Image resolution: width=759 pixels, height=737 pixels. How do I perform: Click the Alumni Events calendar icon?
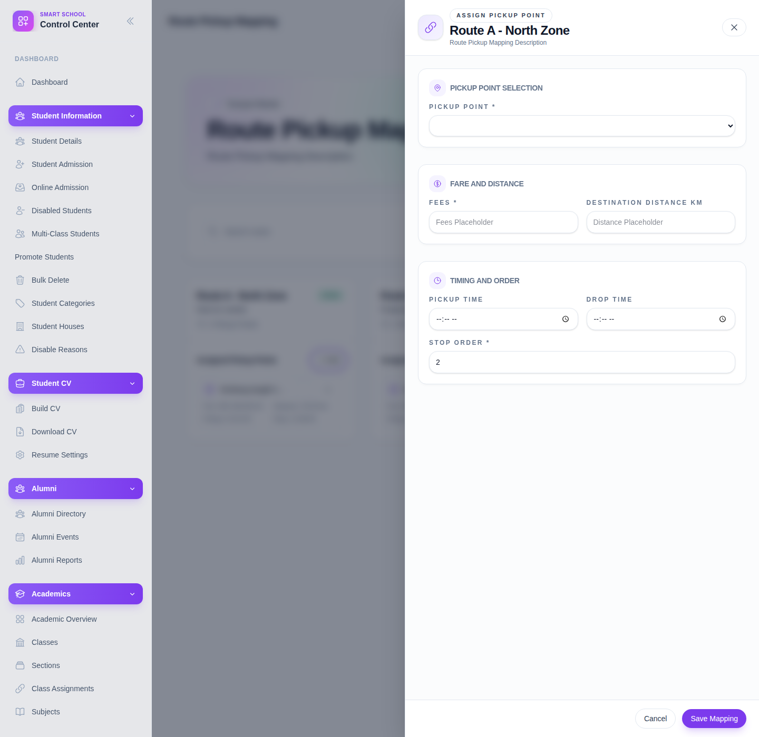20,537
